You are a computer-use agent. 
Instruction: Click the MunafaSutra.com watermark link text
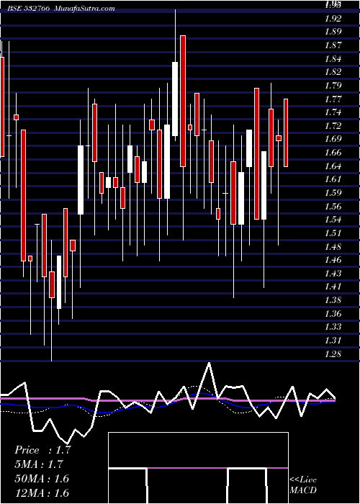coord(84,9)
